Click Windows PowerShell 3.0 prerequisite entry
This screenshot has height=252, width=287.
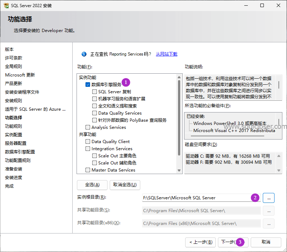pos(230,124)
